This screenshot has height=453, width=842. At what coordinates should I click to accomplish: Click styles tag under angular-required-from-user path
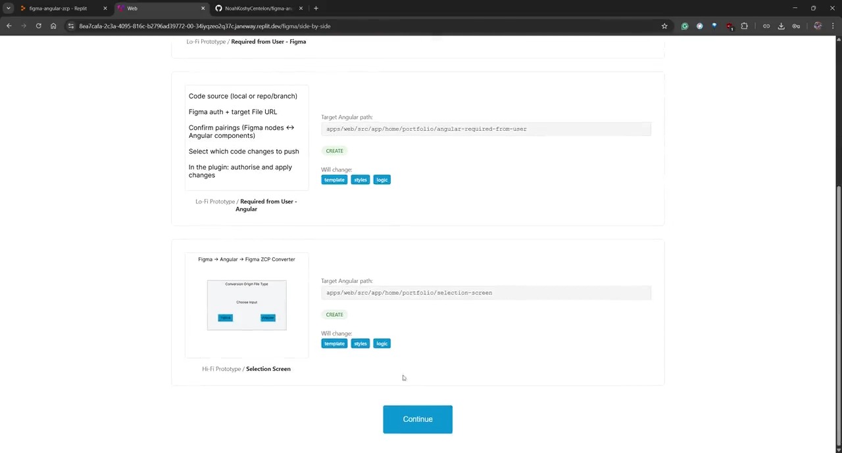coord(360,180)
